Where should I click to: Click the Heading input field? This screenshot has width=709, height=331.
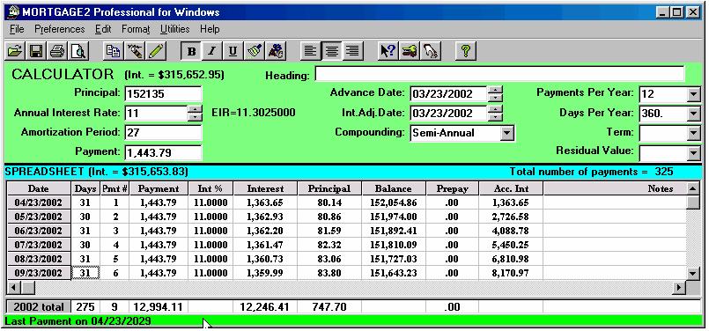click(499, 74)
